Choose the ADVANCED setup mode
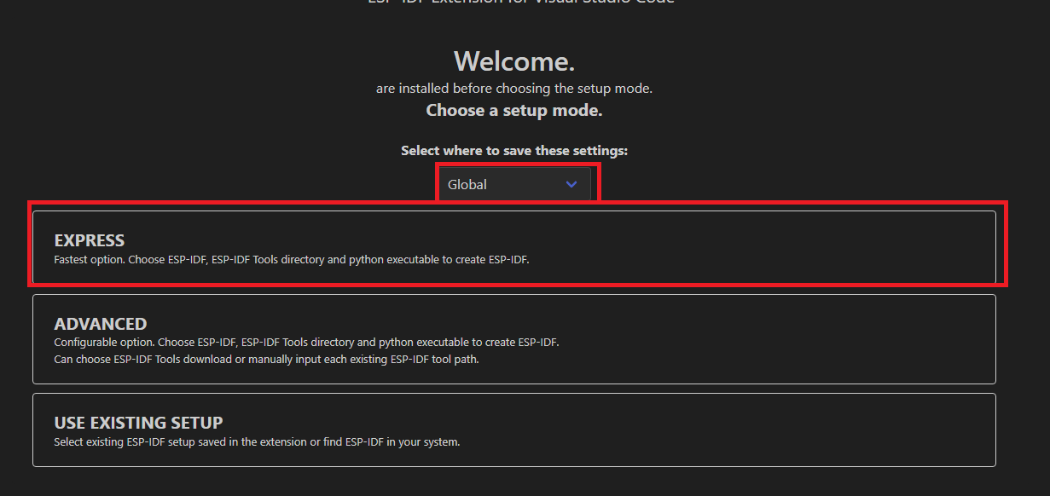 (514, 339)
